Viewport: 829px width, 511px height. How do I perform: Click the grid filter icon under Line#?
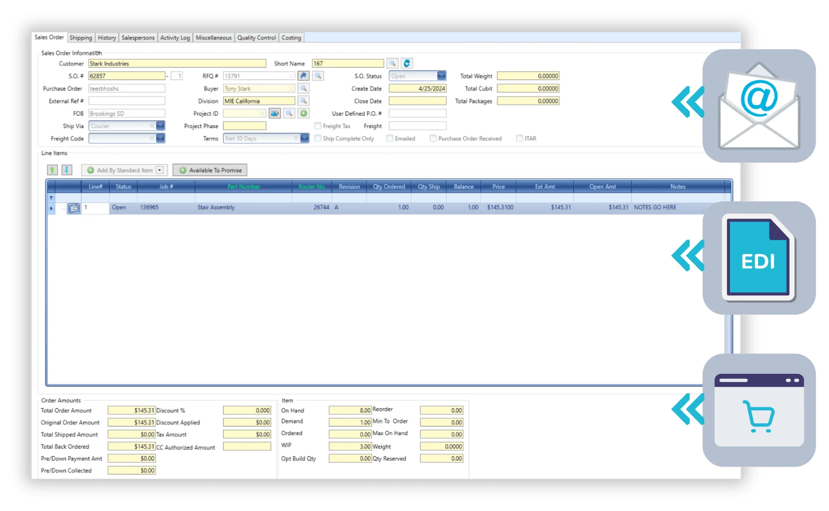pos(51,198)
